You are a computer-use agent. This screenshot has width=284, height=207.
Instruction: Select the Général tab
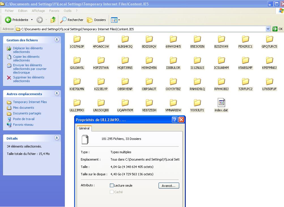point(84,128)
